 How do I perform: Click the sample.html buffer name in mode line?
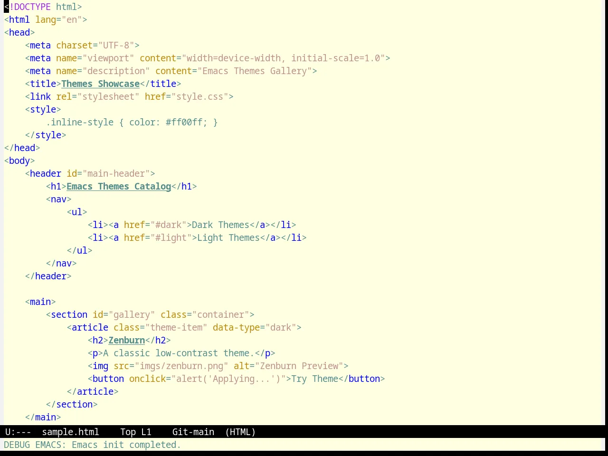[70, 432]
